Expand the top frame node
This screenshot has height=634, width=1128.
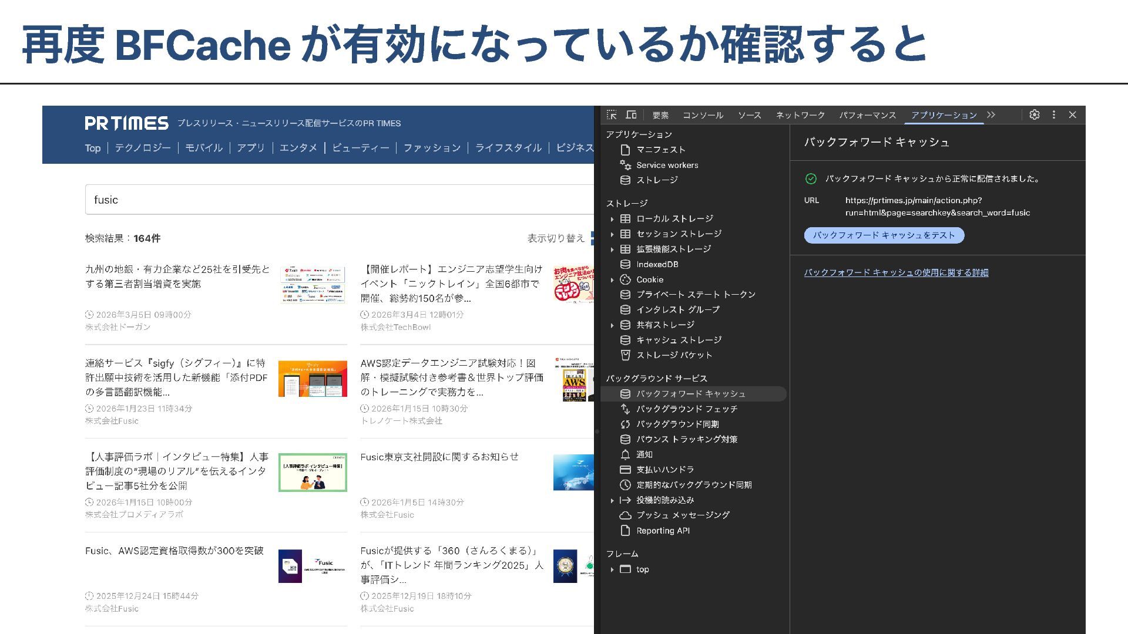tap(612, 569)
